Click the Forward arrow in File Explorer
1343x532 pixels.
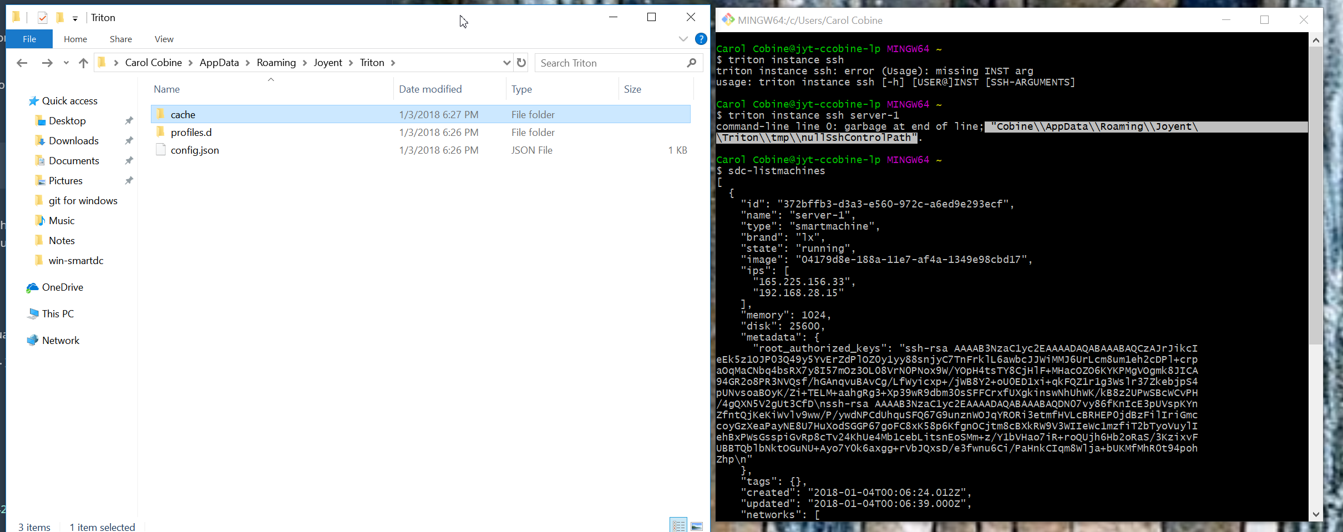[47, 63]
